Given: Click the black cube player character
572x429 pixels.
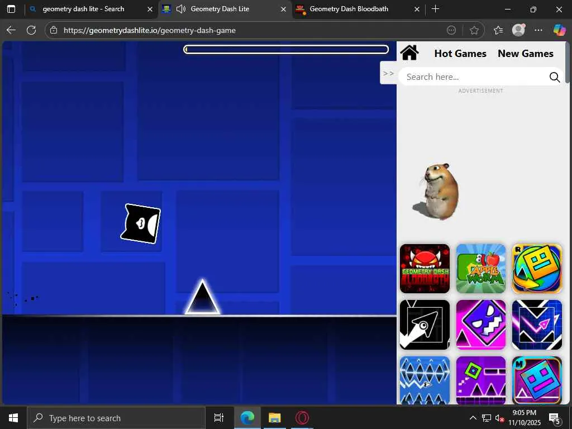Looking at the screenshot, I should tap(140, 223).
